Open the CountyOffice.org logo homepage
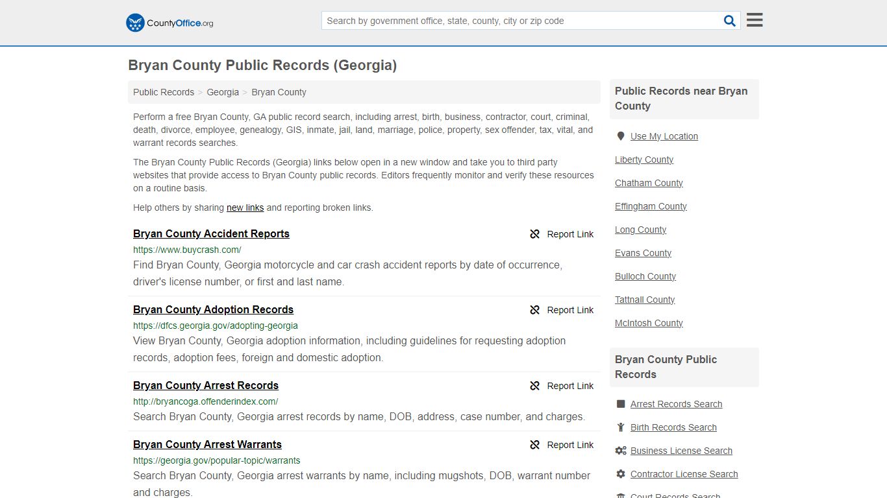Image resolution: width=887 pixels, height=498 pixels. click(x=169, y=23)
